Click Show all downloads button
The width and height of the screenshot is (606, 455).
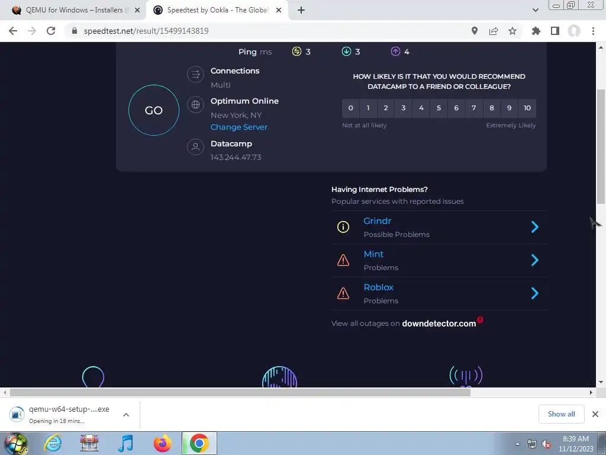[561, 414]
